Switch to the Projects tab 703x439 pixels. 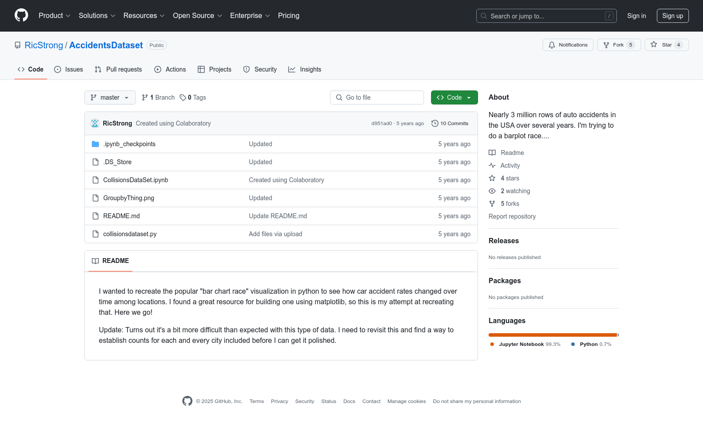pos(214,69)
